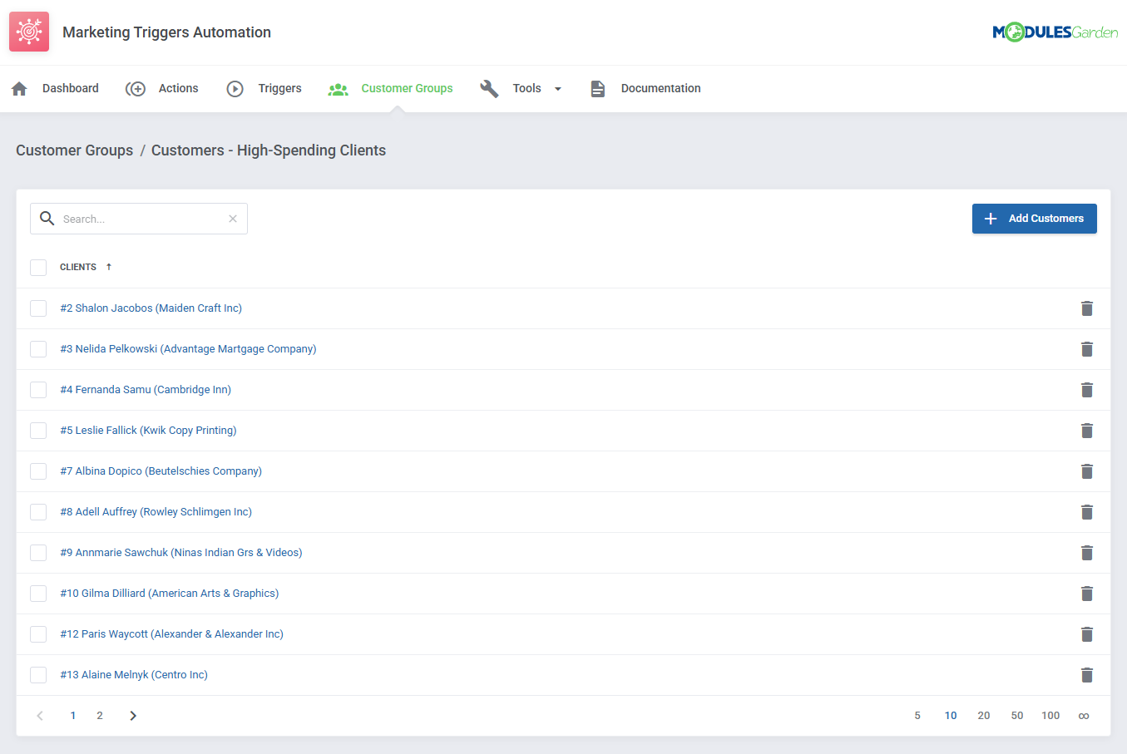Click the Customer Groups people icon

[x=338, y=88]
